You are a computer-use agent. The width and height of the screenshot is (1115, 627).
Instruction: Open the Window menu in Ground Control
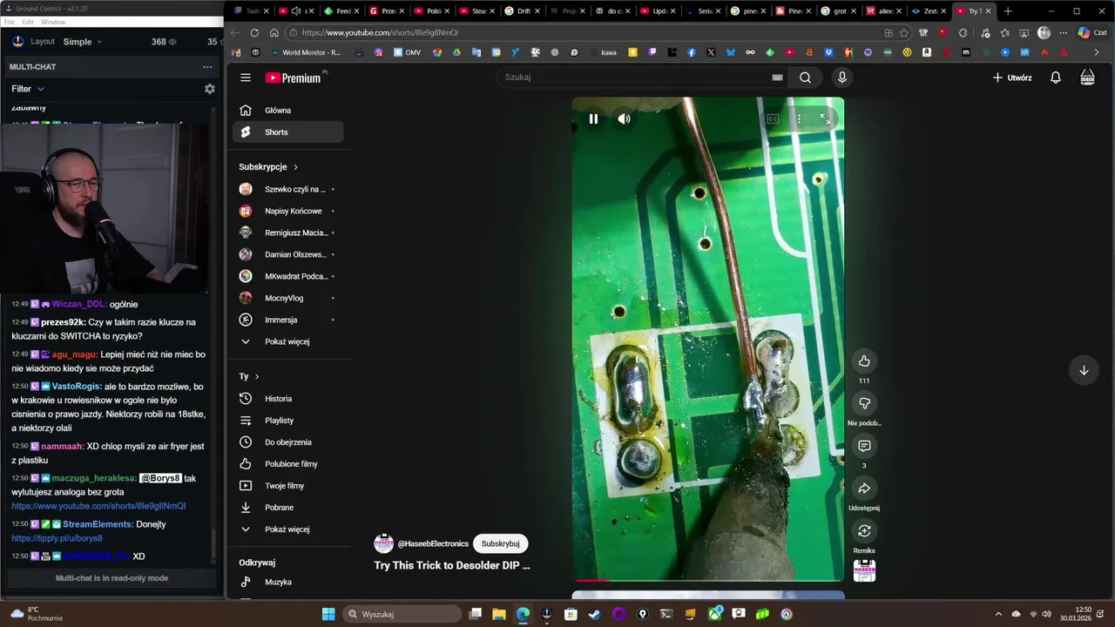click(x=53, y=22)
